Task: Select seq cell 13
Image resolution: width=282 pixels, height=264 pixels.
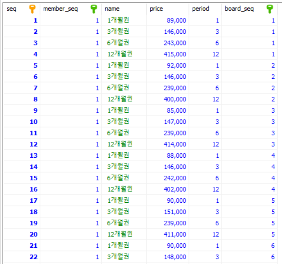Action: click(x=22, y=155)
